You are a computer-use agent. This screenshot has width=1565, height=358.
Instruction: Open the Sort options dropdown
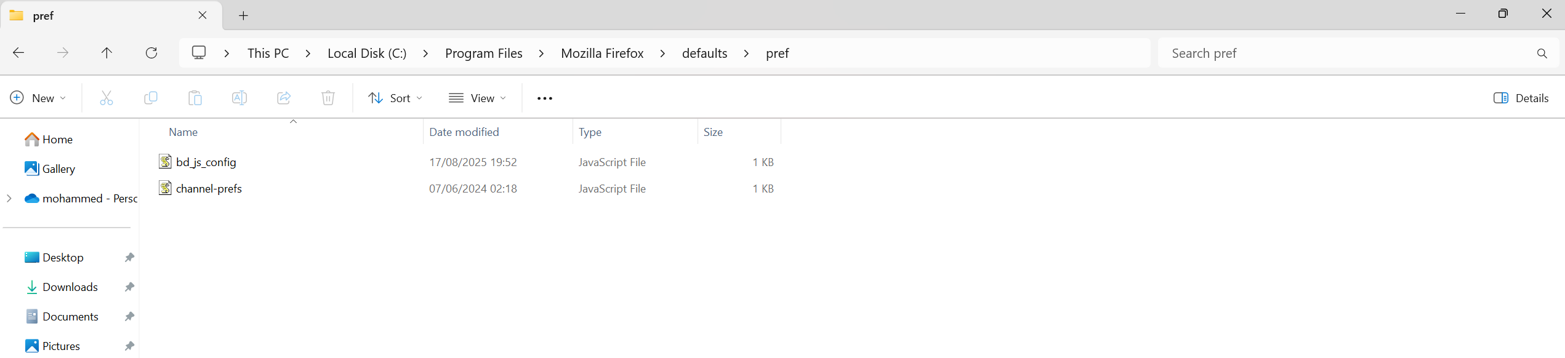coord(395,98)
